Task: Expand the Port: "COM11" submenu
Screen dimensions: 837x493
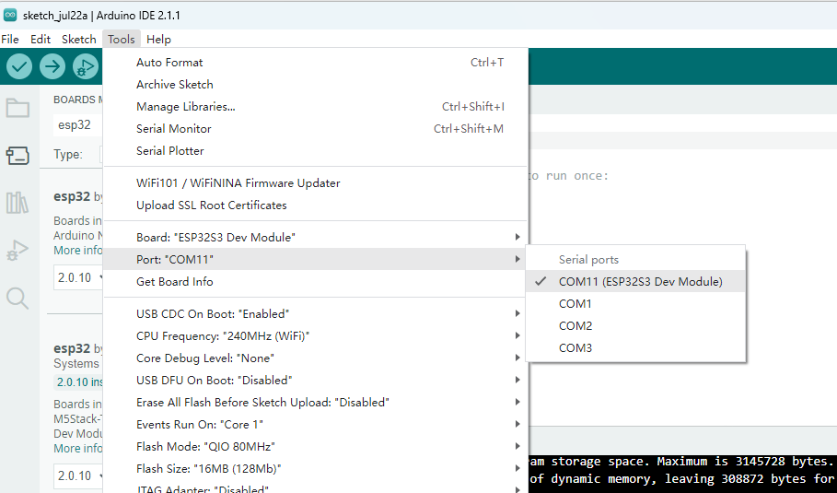Action: (x=316, y=259)
